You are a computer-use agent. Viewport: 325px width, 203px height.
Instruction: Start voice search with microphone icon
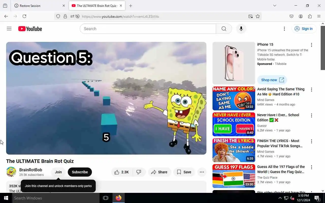tap(241, 29)
